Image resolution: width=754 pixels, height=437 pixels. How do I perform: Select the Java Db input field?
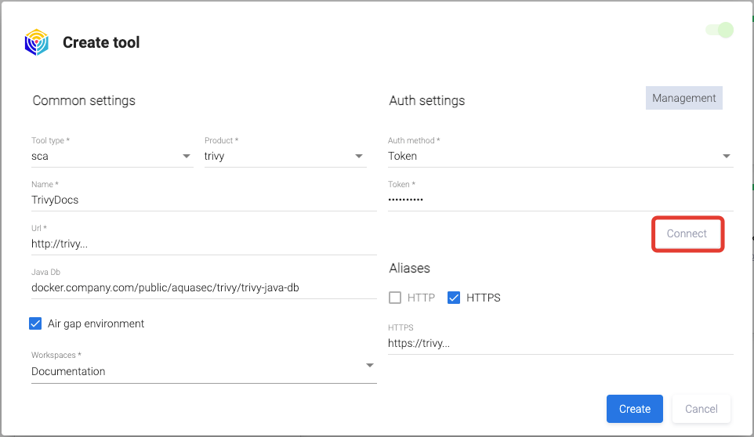click(x=203, y=287)
